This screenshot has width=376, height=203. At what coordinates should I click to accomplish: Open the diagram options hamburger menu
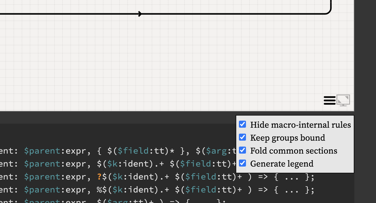click(x=329, y=100)
